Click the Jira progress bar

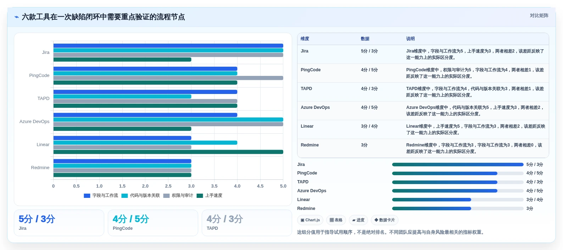(x=458, y=165)
